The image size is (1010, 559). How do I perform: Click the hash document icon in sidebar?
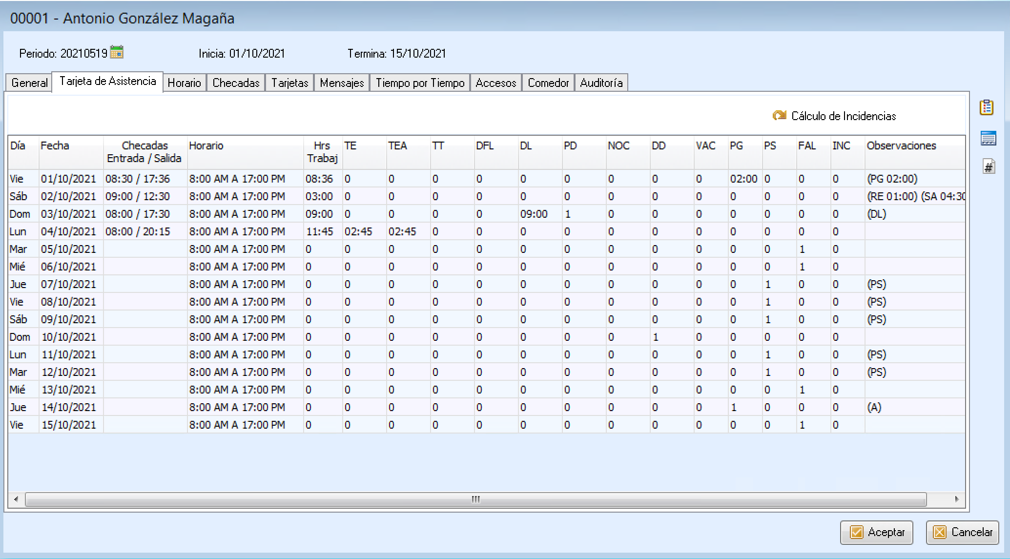(x=989, y=167)
